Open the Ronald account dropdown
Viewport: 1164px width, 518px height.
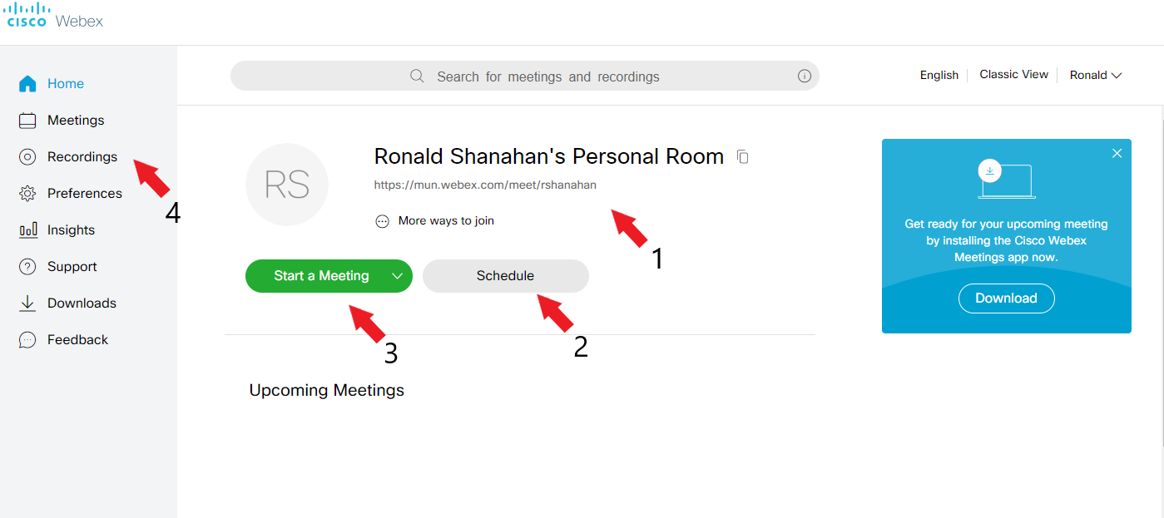[x=1096, y=75]
